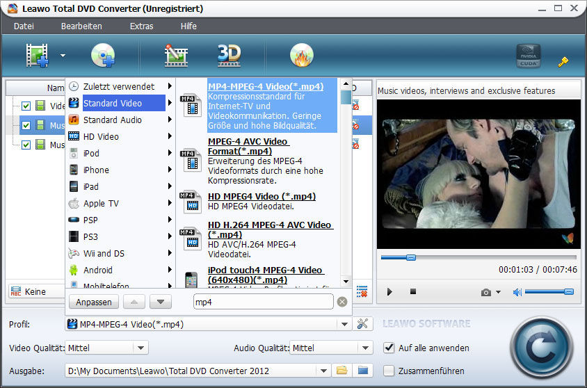Click the Burn to DVD flame icon
Screen dimensions: 587x388
coord(302,55)
